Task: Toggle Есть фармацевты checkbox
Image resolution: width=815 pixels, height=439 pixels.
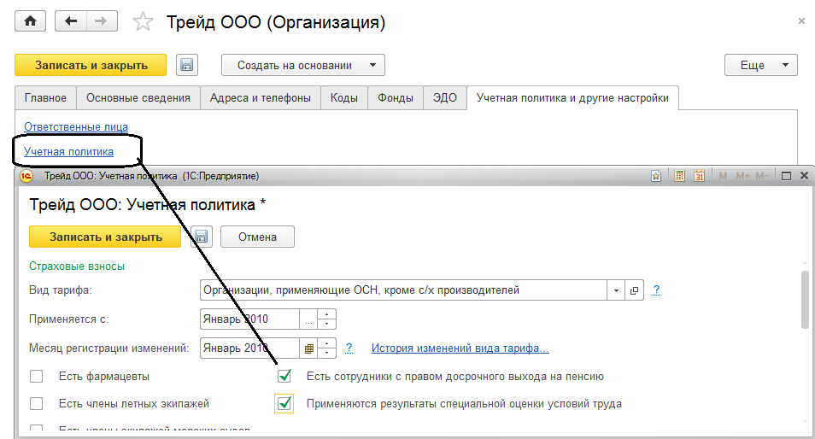Action: click(37, 376)
